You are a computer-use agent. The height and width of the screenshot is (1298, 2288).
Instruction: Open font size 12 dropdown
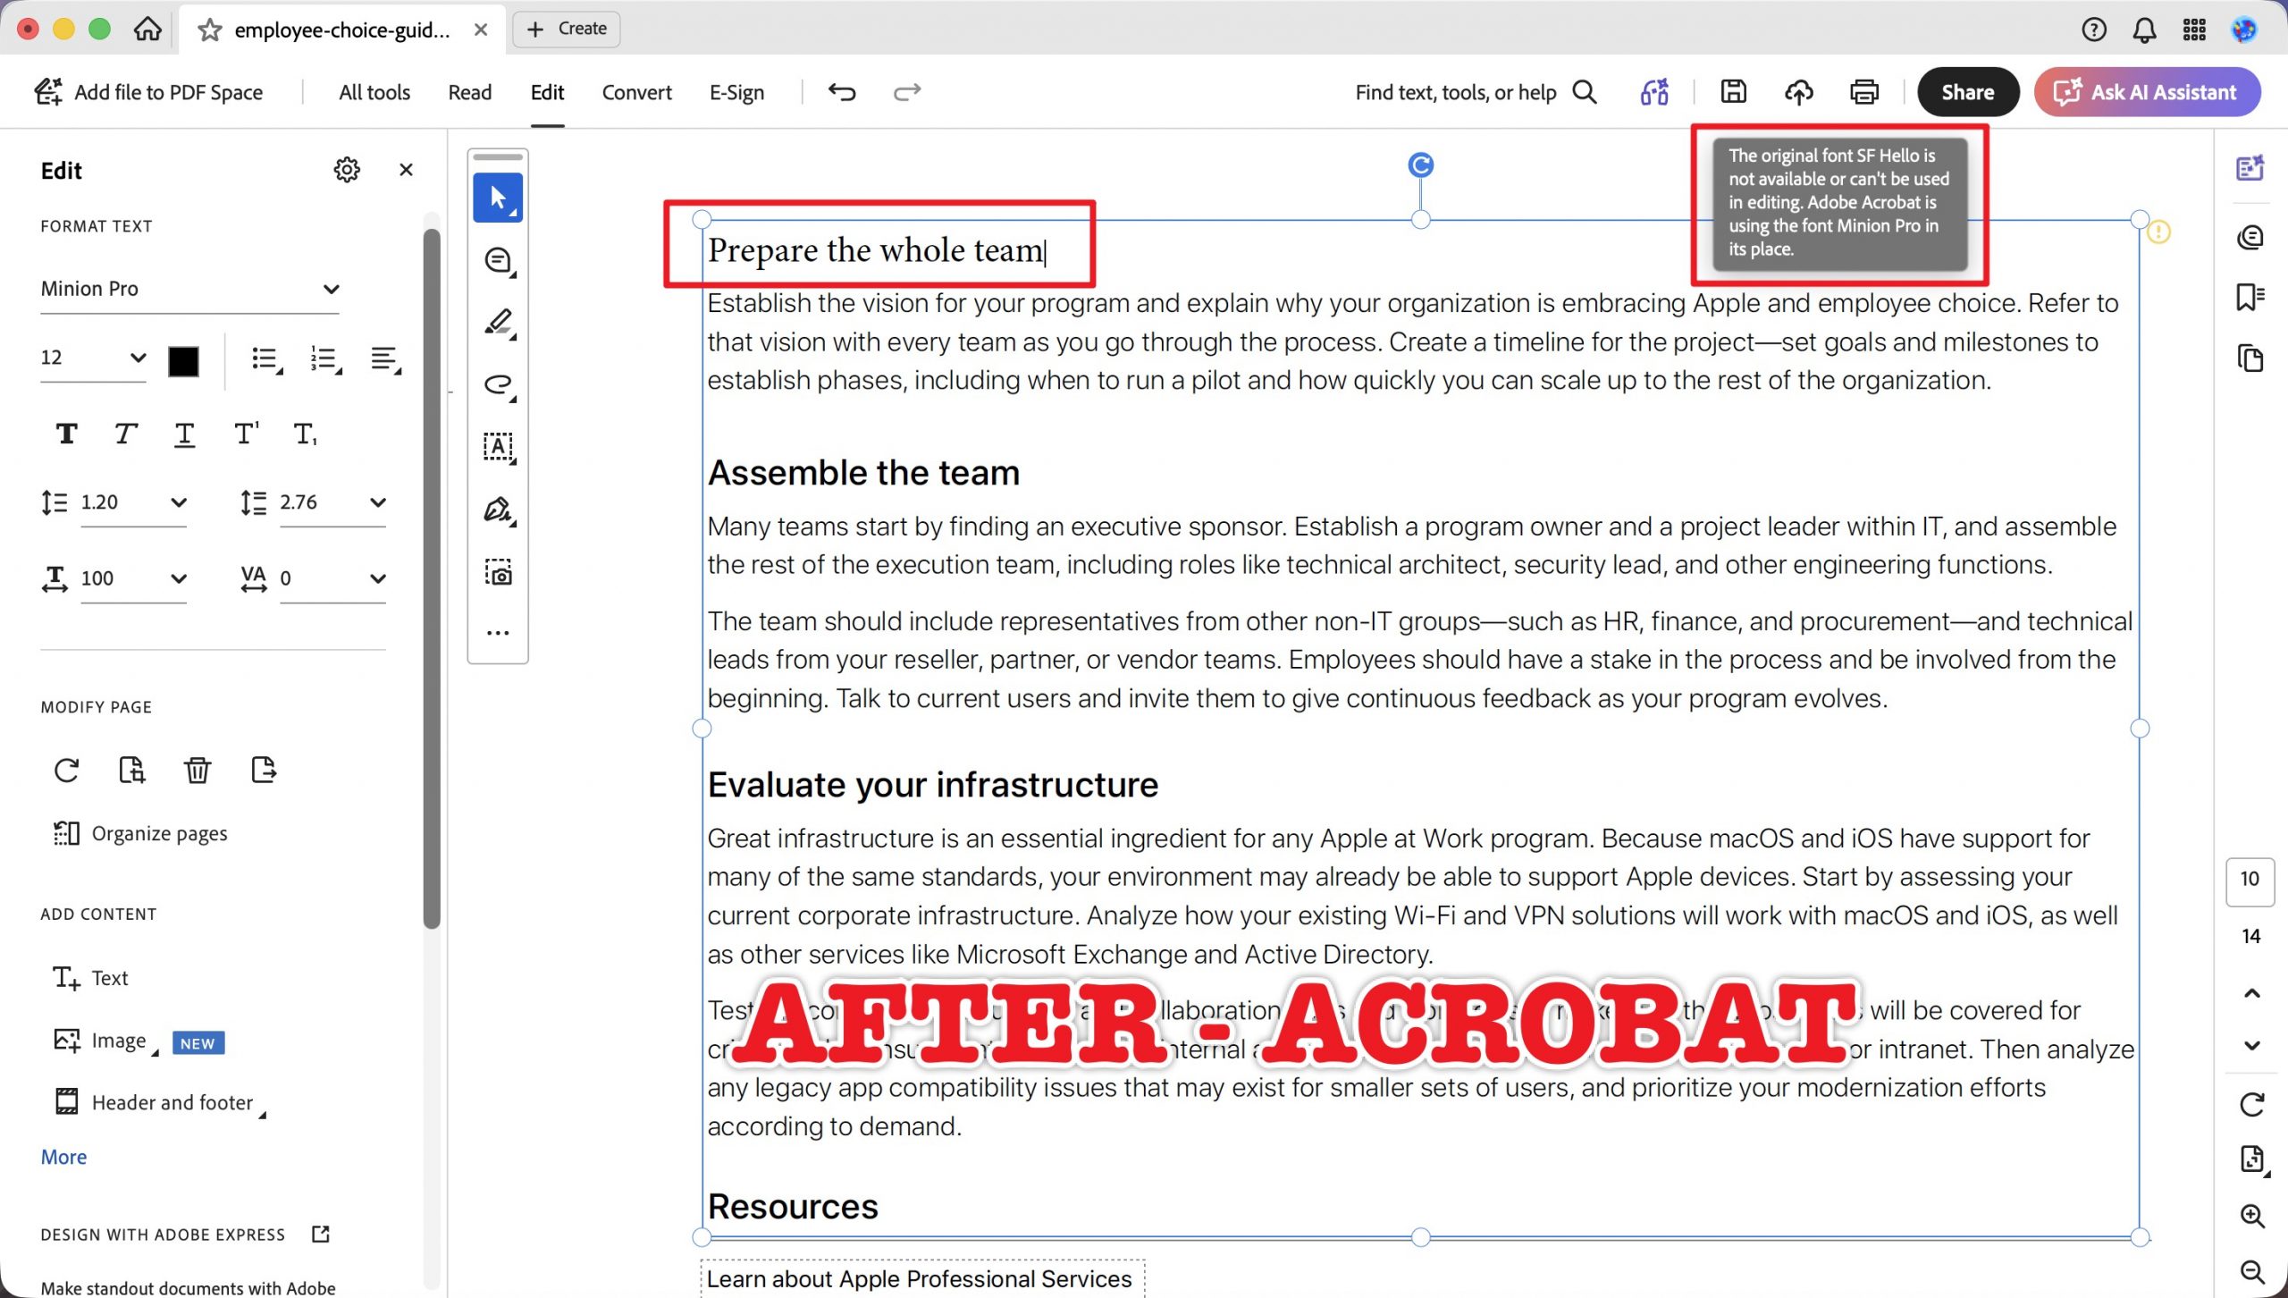click(93, 358)
